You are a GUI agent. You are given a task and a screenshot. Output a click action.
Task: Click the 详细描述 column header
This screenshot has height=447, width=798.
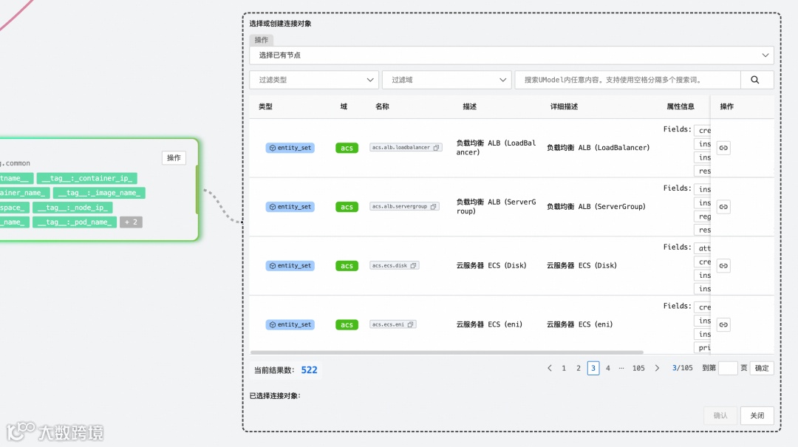[x=564, y=106]
